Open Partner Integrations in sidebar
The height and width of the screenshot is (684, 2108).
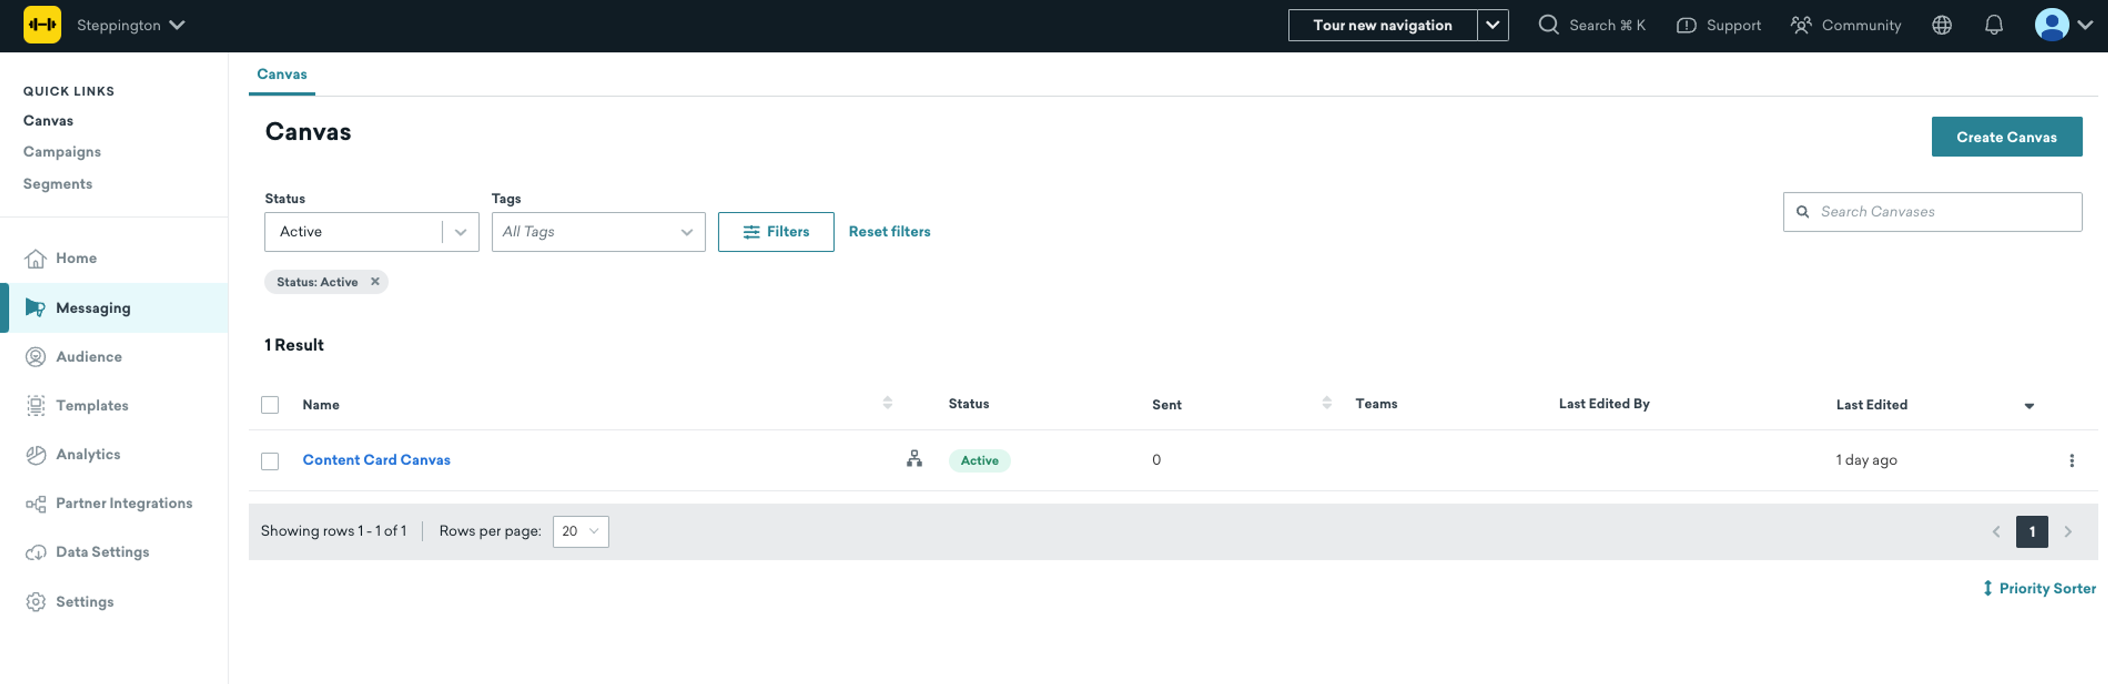point(124,504)
